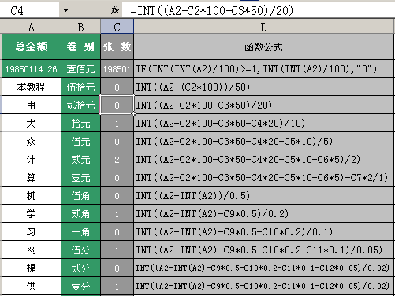Select the 贰分 cell
The width and height of the screenshot is (395, 296).
[x=80, y=268]
